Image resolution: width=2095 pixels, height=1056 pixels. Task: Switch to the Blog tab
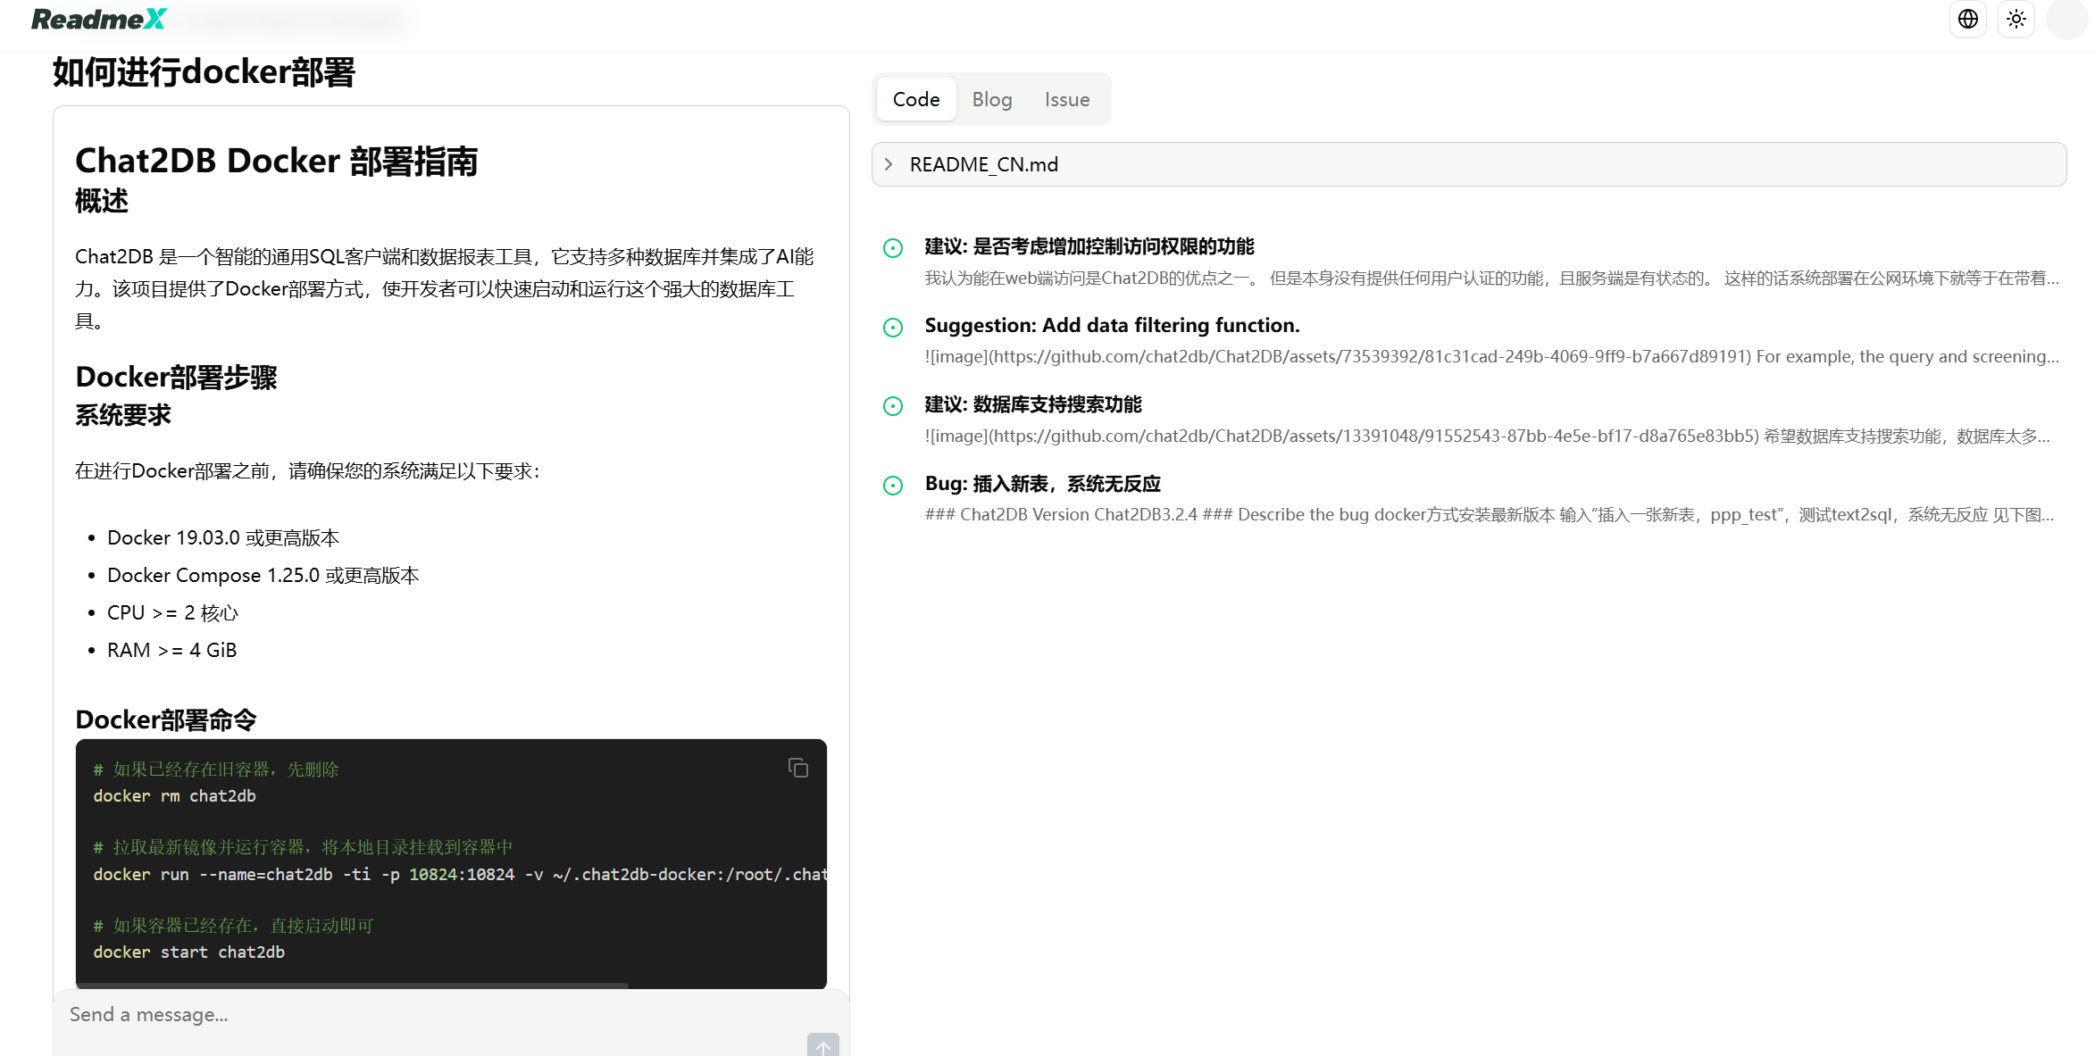pyautogui.click(x=991, y=98)
